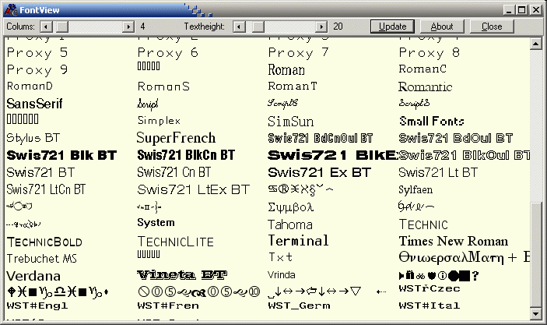Click the Vineta BT font sample
Screen dimensions: 547x325
(x=182, y=275)
